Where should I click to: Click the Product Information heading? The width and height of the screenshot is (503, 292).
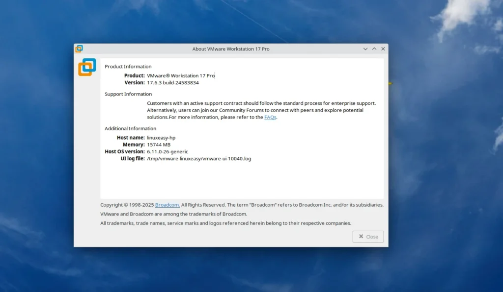128,67
